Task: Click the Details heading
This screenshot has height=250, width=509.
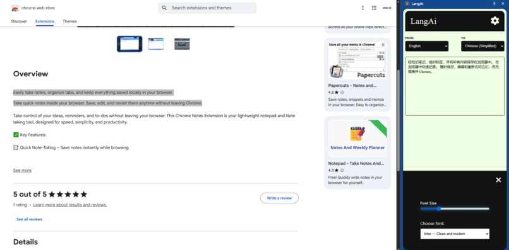Action: (x=25, y=242)
